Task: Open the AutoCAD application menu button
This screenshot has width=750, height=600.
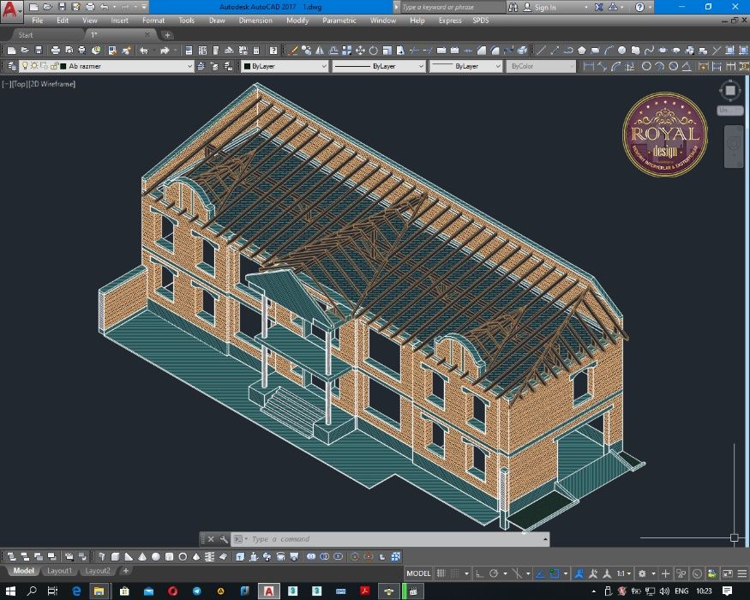Action: tap(12, 11)
